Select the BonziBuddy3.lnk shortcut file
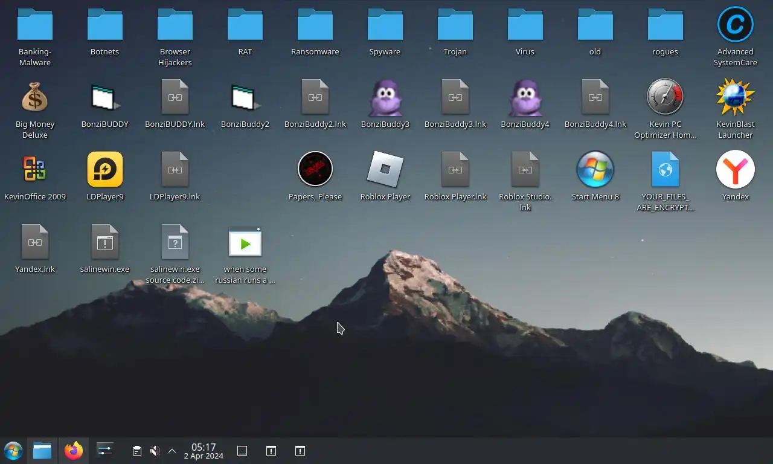773x464 pixels. tap(455, 97)
